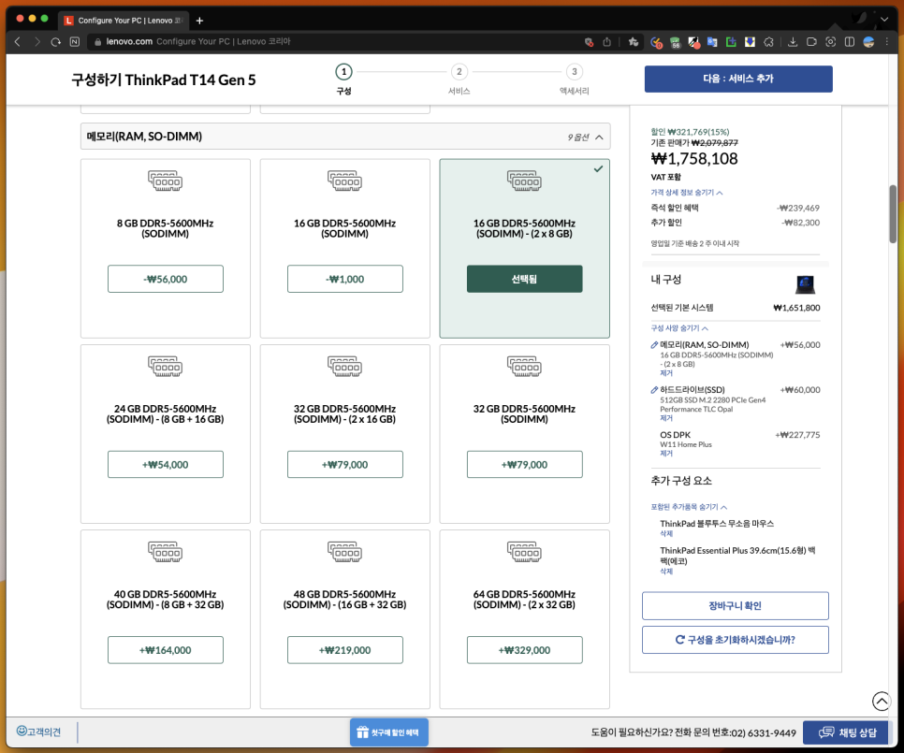
Task: Go to step 1 구성
Action: coord(343,79)
